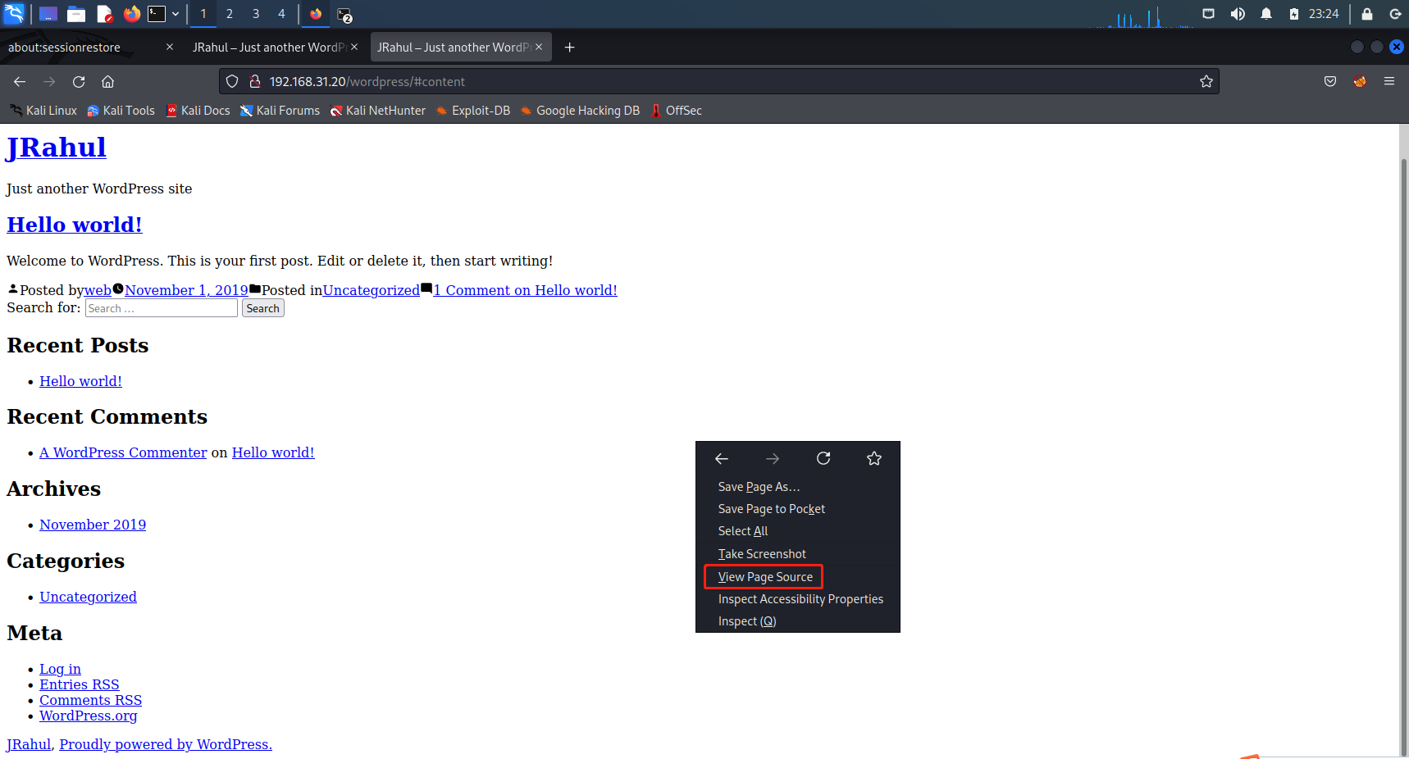Click the tracking protection shield icon
The height and width of the screenshot is (759, 1409).
(x=232, y=81)
